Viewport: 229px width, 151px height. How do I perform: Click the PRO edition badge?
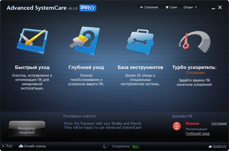click(x=88, y=8)
